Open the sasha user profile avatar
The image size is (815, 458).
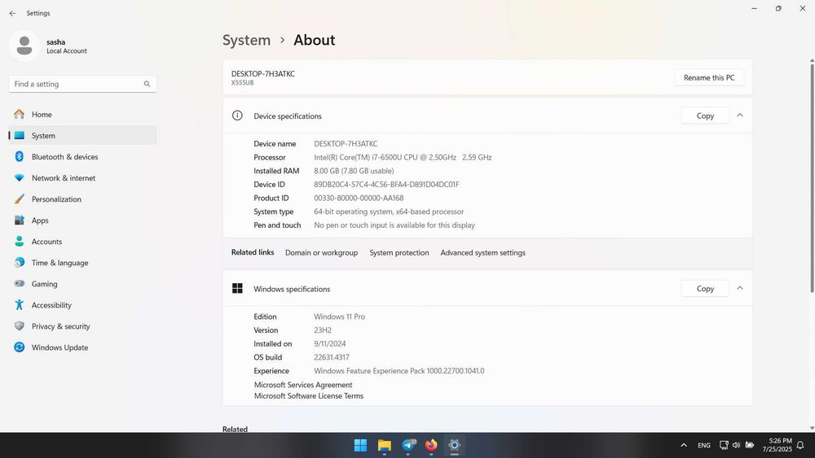click(24, 46)
